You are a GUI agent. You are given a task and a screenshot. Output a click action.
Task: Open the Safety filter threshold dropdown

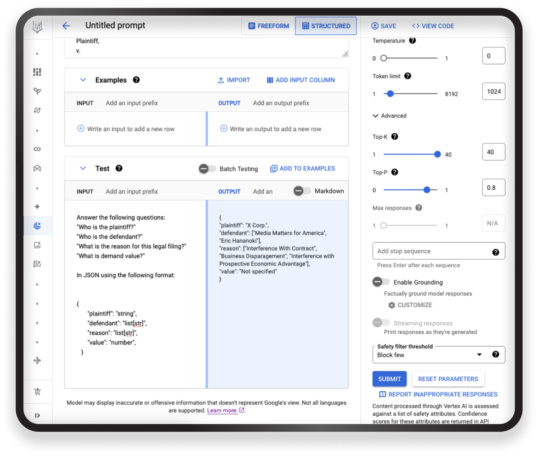479,355
